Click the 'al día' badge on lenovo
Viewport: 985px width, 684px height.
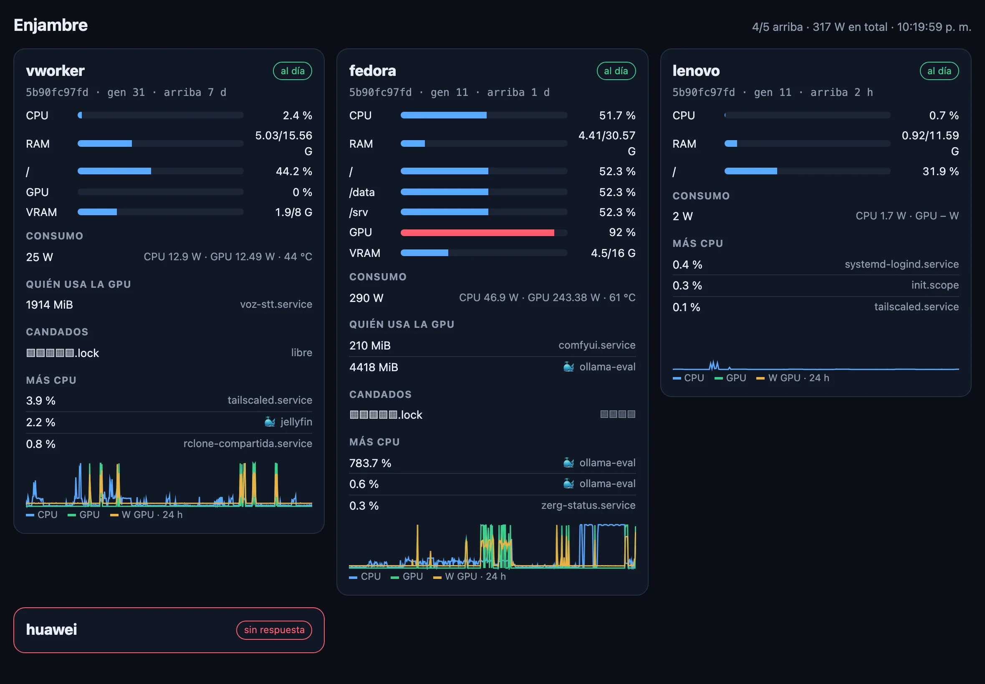[x=939, y=71]
